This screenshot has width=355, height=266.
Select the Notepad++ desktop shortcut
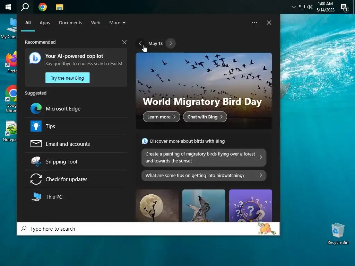[9, 131]
